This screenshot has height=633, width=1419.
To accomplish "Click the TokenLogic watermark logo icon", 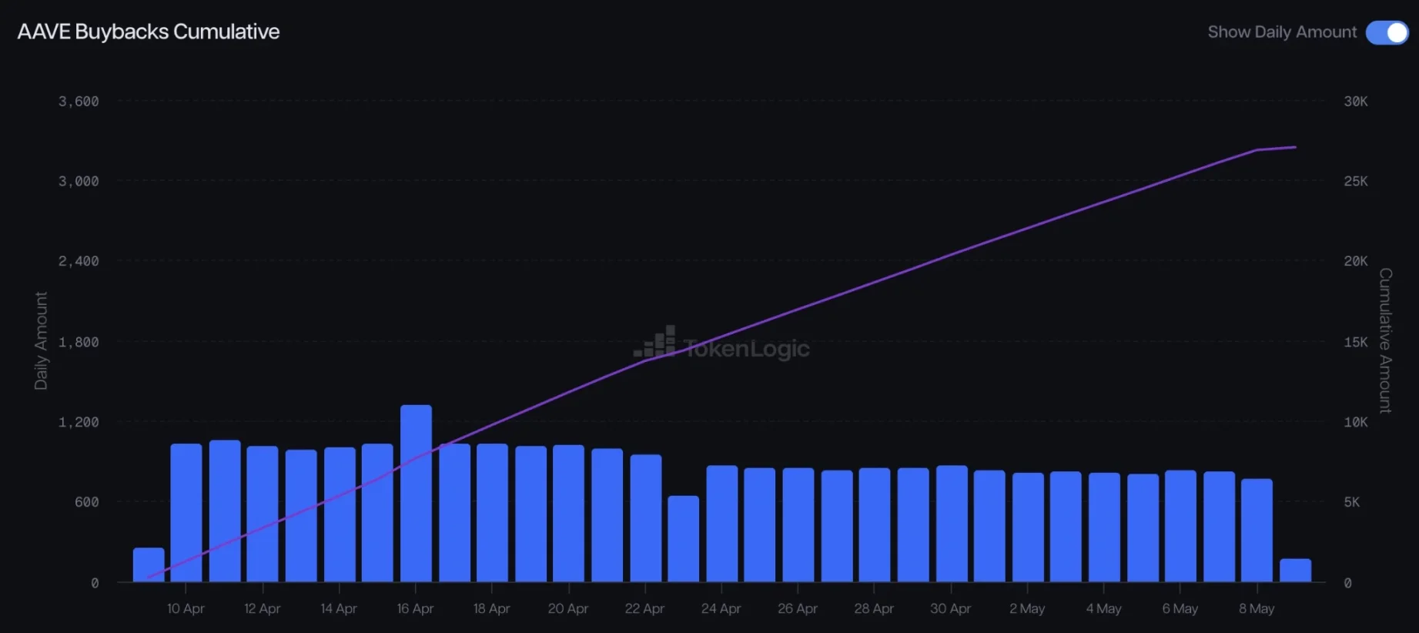I will pos(654,341).
